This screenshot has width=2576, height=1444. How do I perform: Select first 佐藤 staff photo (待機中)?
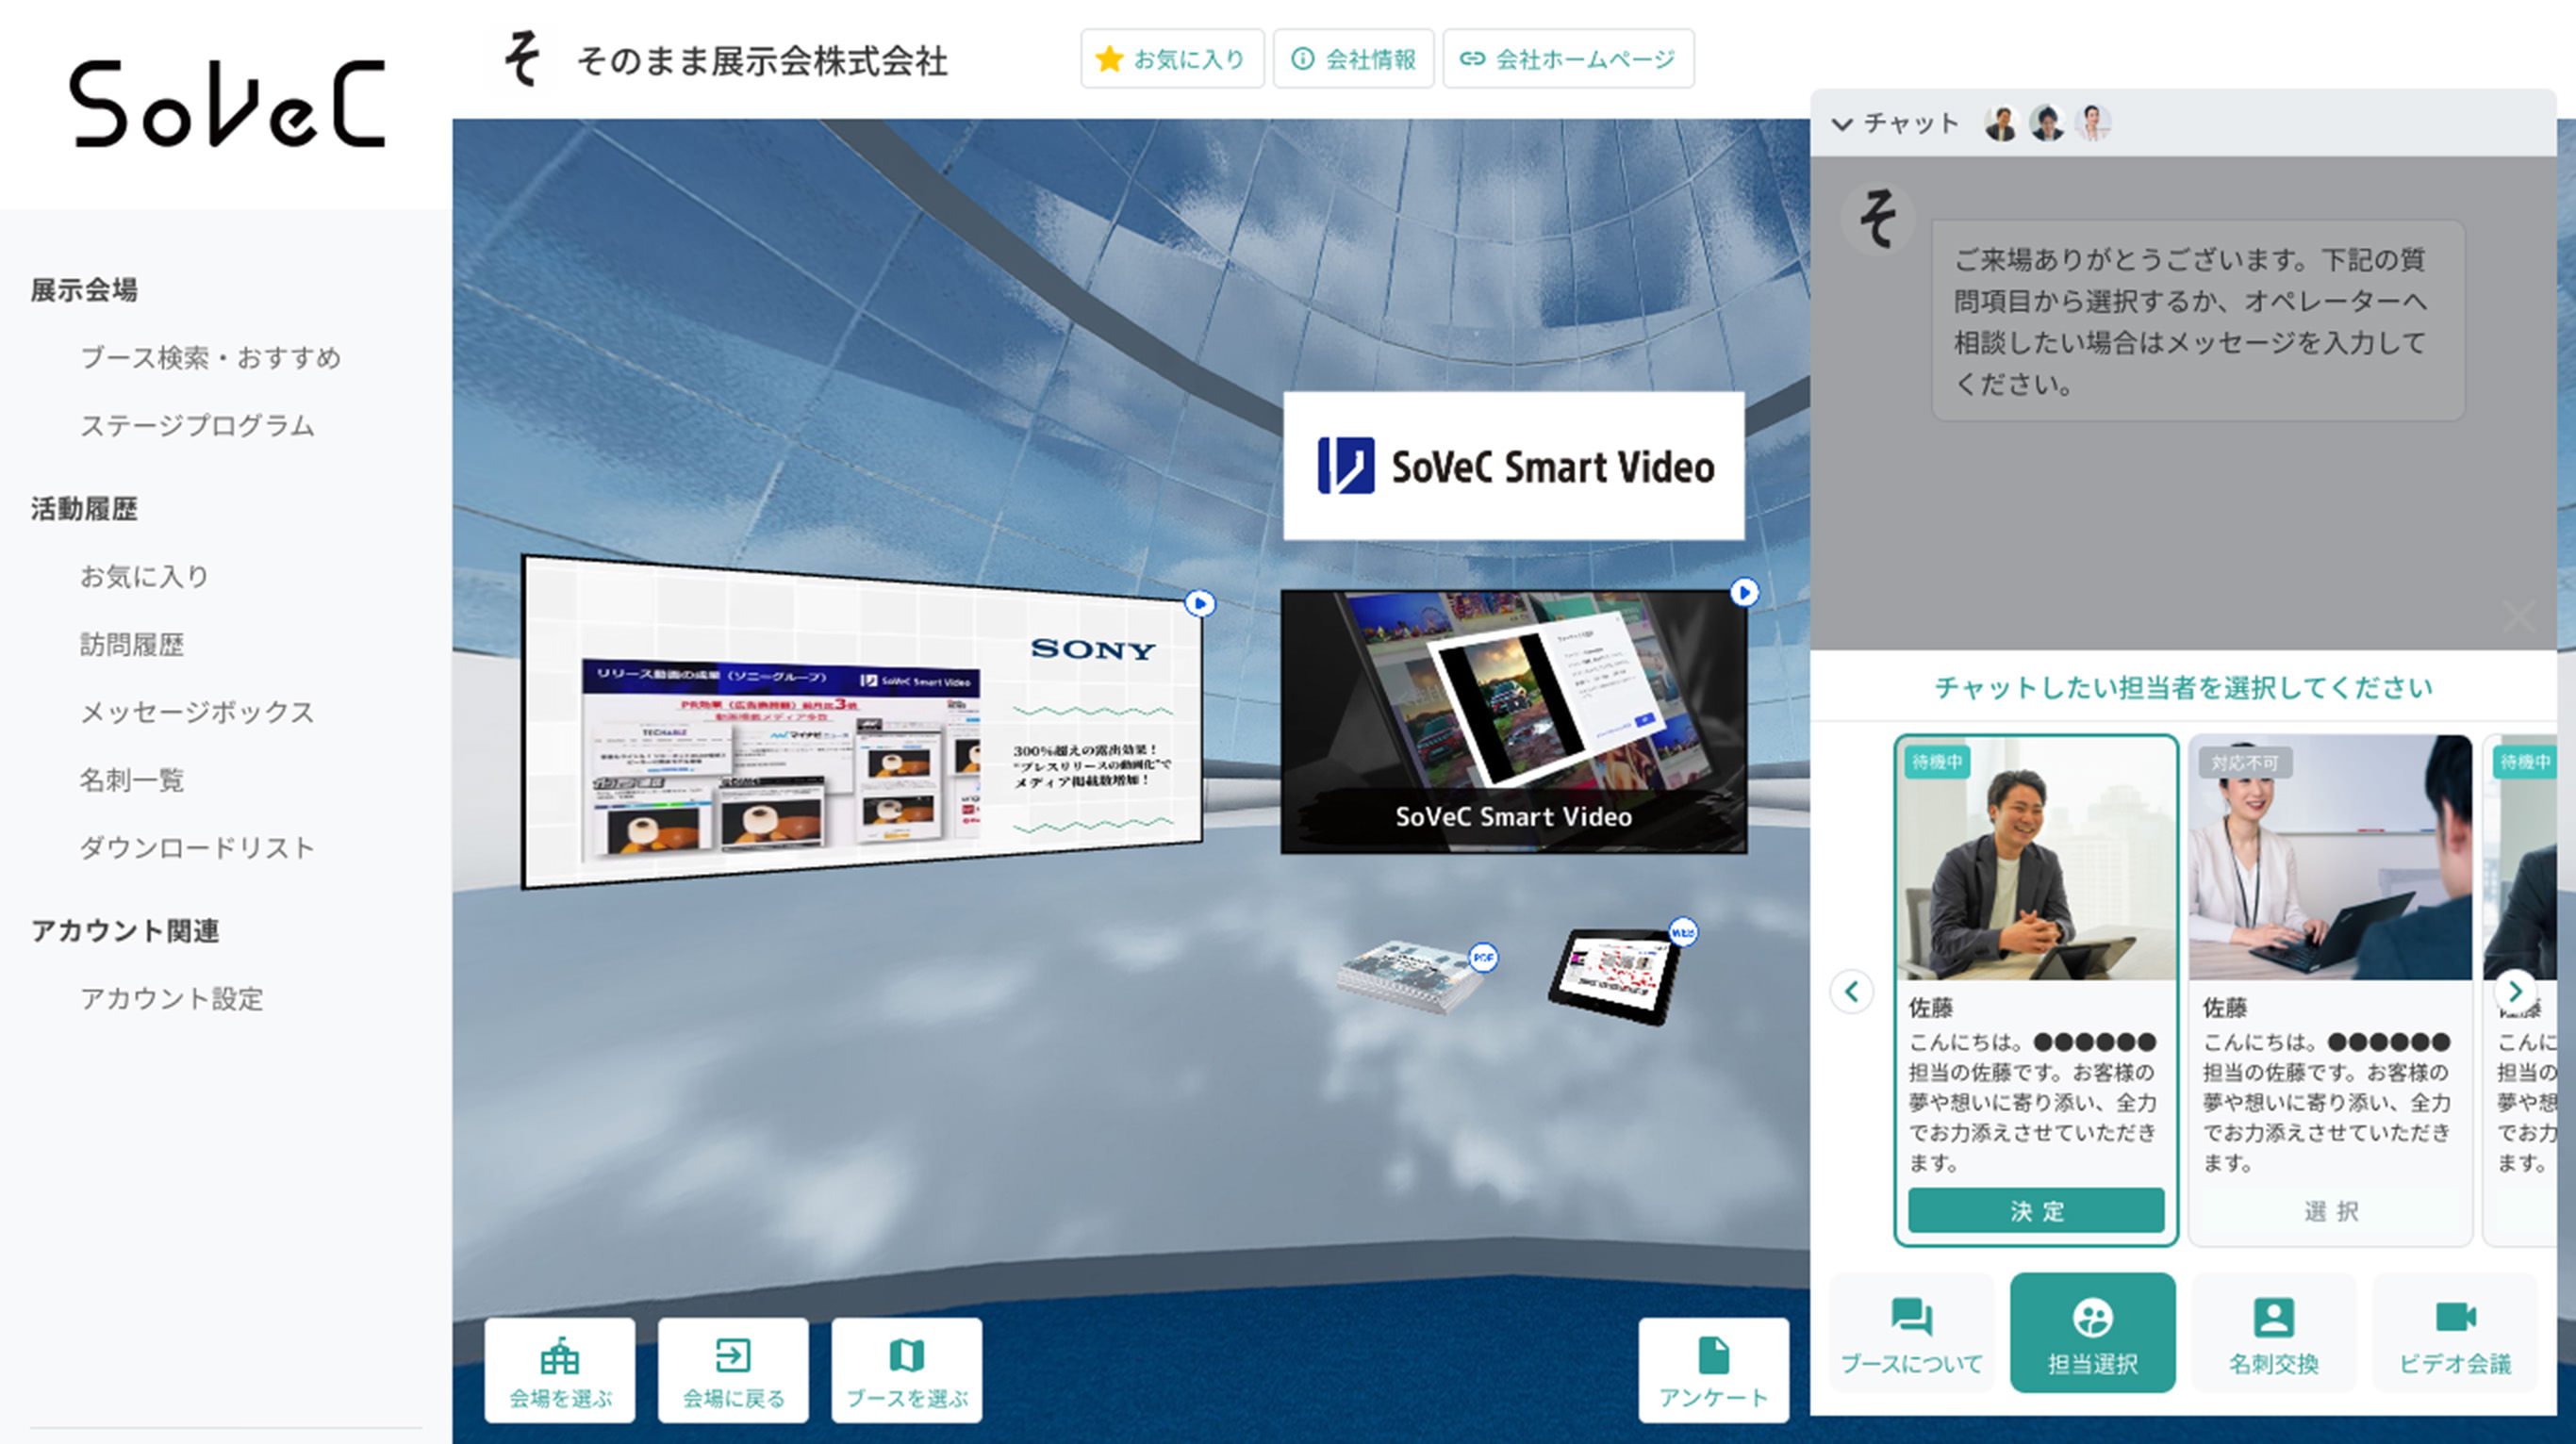2036,859
